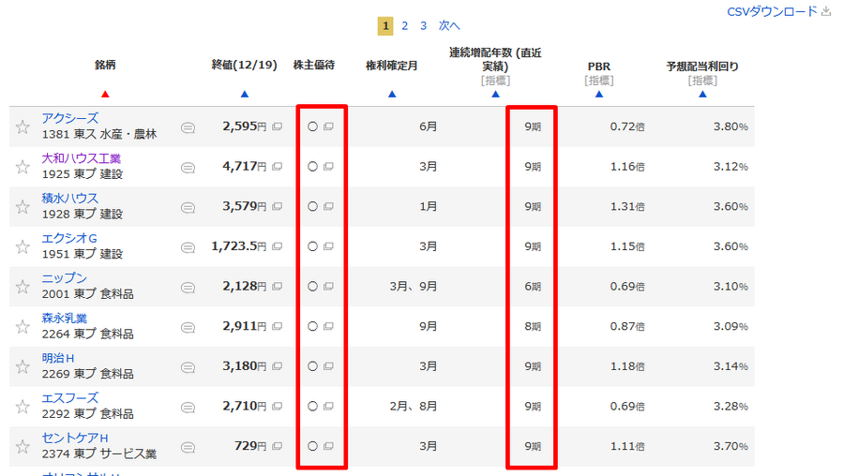Open comment bubble for エクシオG
Screen dimensions: 844x476
188,247
